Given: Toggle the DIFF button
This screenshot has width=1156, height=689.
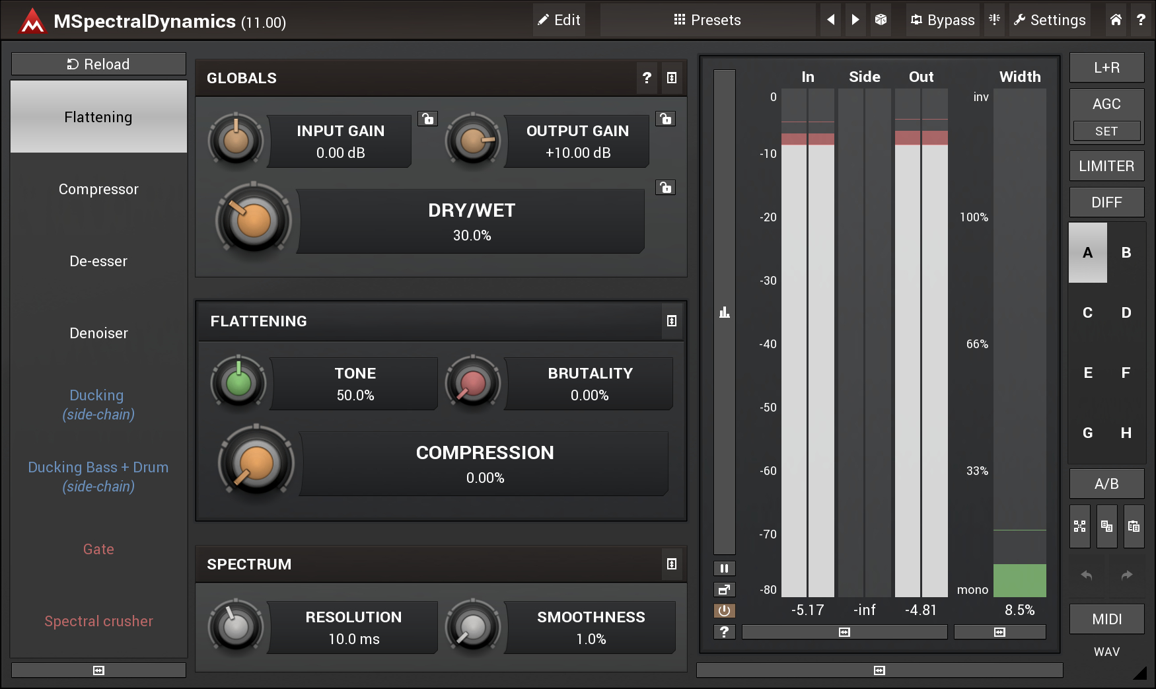Looking at the screenshot, I should click(x=1106, y=202).
